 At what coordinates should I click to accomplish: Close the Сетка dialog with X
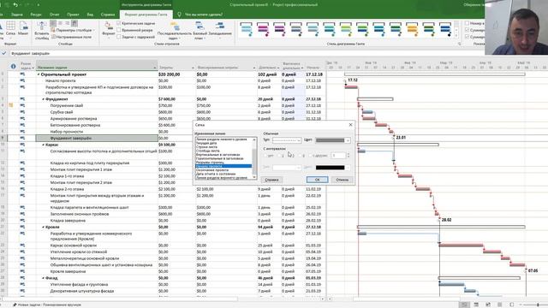pyautogui.click(x=350, y=125)
